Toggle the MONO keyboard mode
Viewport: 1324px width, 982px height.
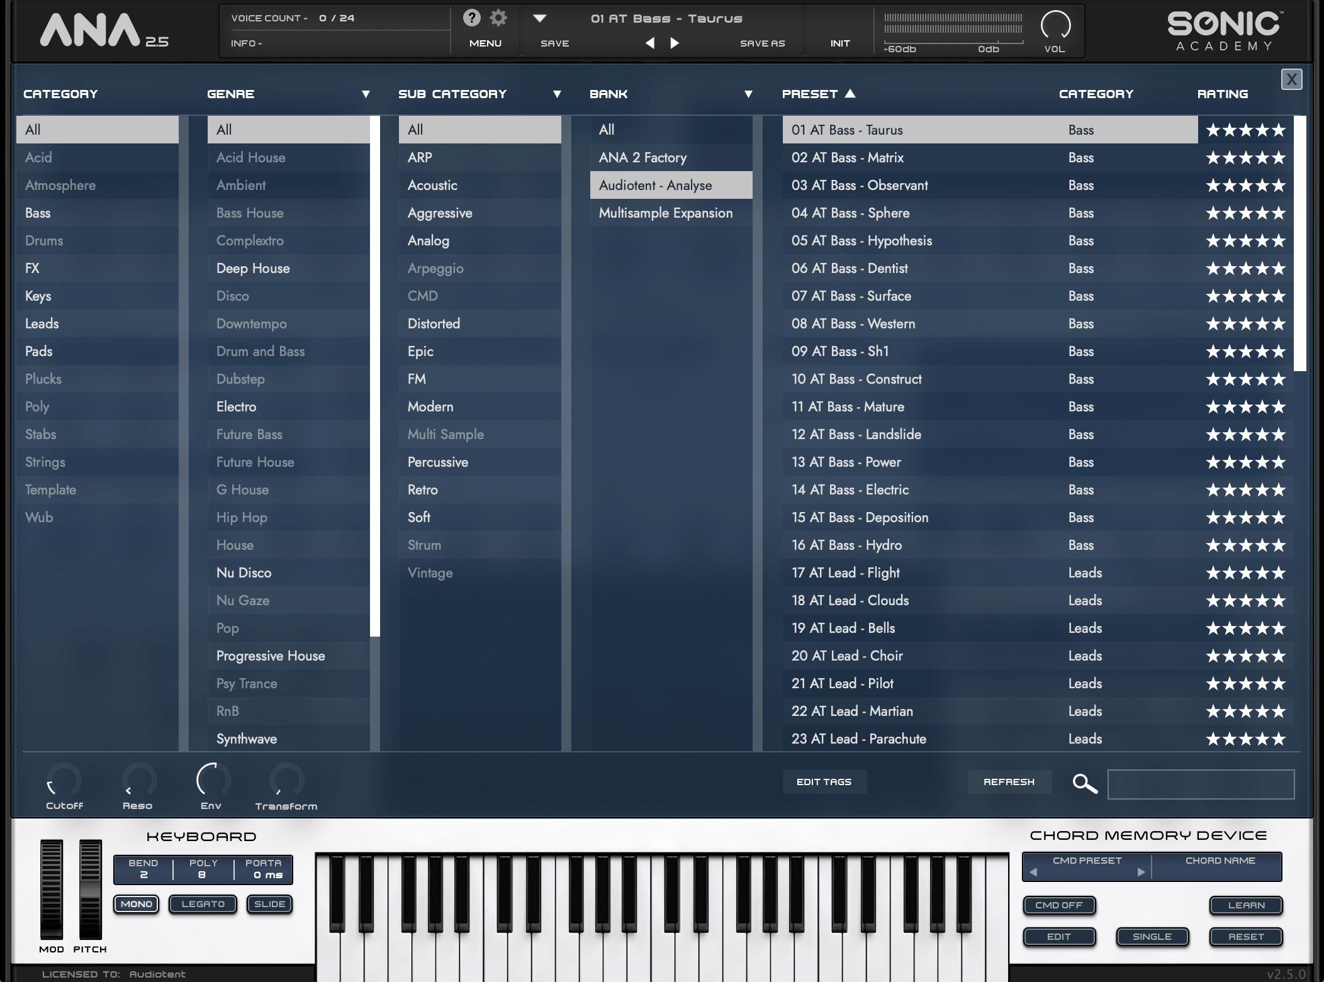[137, 904]
